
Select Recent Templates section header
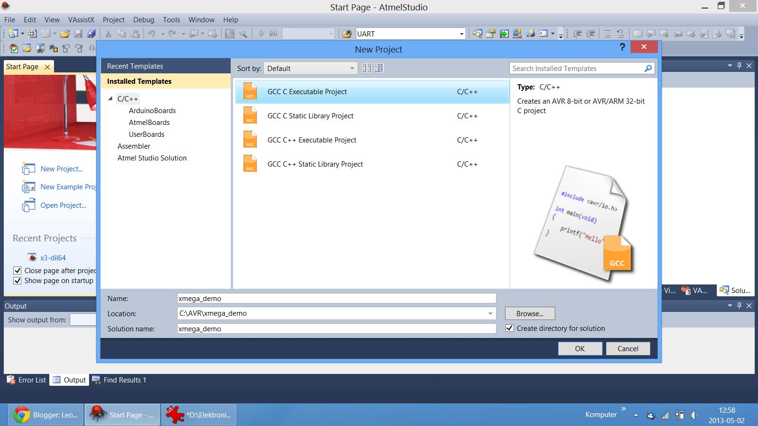166,66
